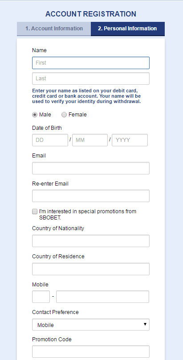Viewport: 183px width, 360px height.
Task: Focus the DD day field
Action: (x=50, y=140)
